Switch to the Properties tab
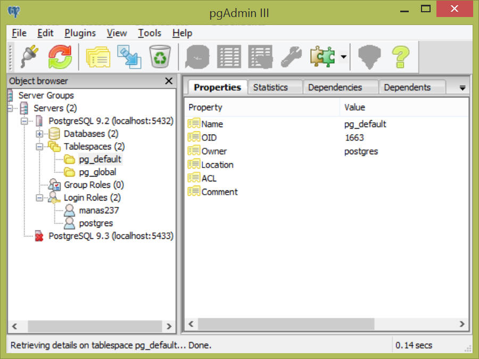Screen dimensions: 479x359 [x=217, y=87]
